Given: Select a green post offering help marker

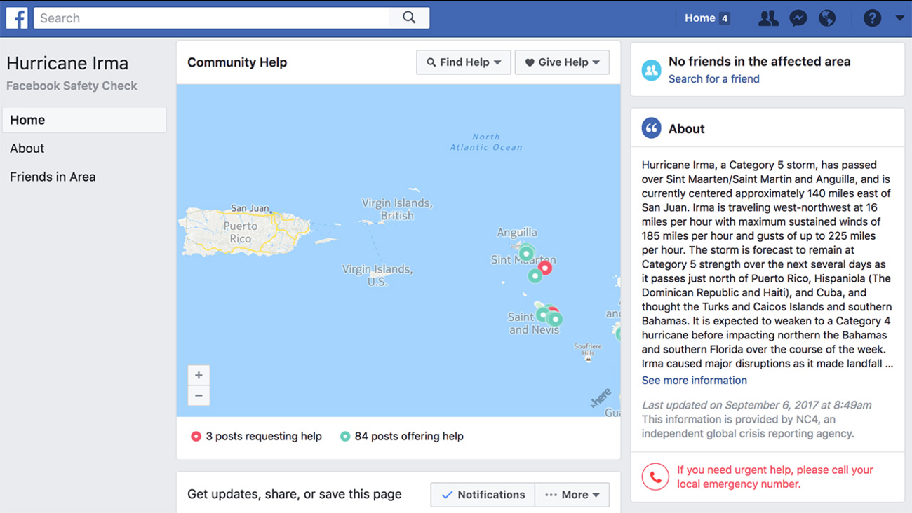Looking at the screenshot, I should pos(526,252).
